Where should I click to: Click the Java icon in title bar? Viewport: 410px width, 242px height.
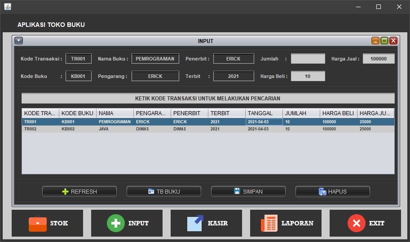pyautogui.click(x=8, y=7)
